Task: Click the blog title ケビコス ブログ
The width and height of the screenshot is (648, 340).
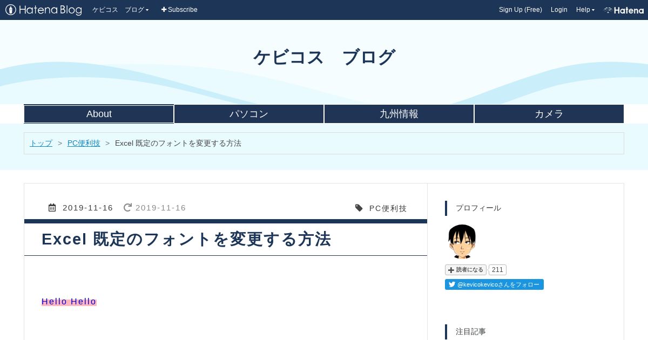Action: click(324, 57)
